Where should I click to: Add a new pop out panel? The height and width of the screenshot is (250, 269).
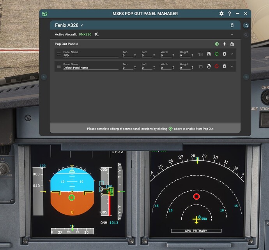[225, 44]
